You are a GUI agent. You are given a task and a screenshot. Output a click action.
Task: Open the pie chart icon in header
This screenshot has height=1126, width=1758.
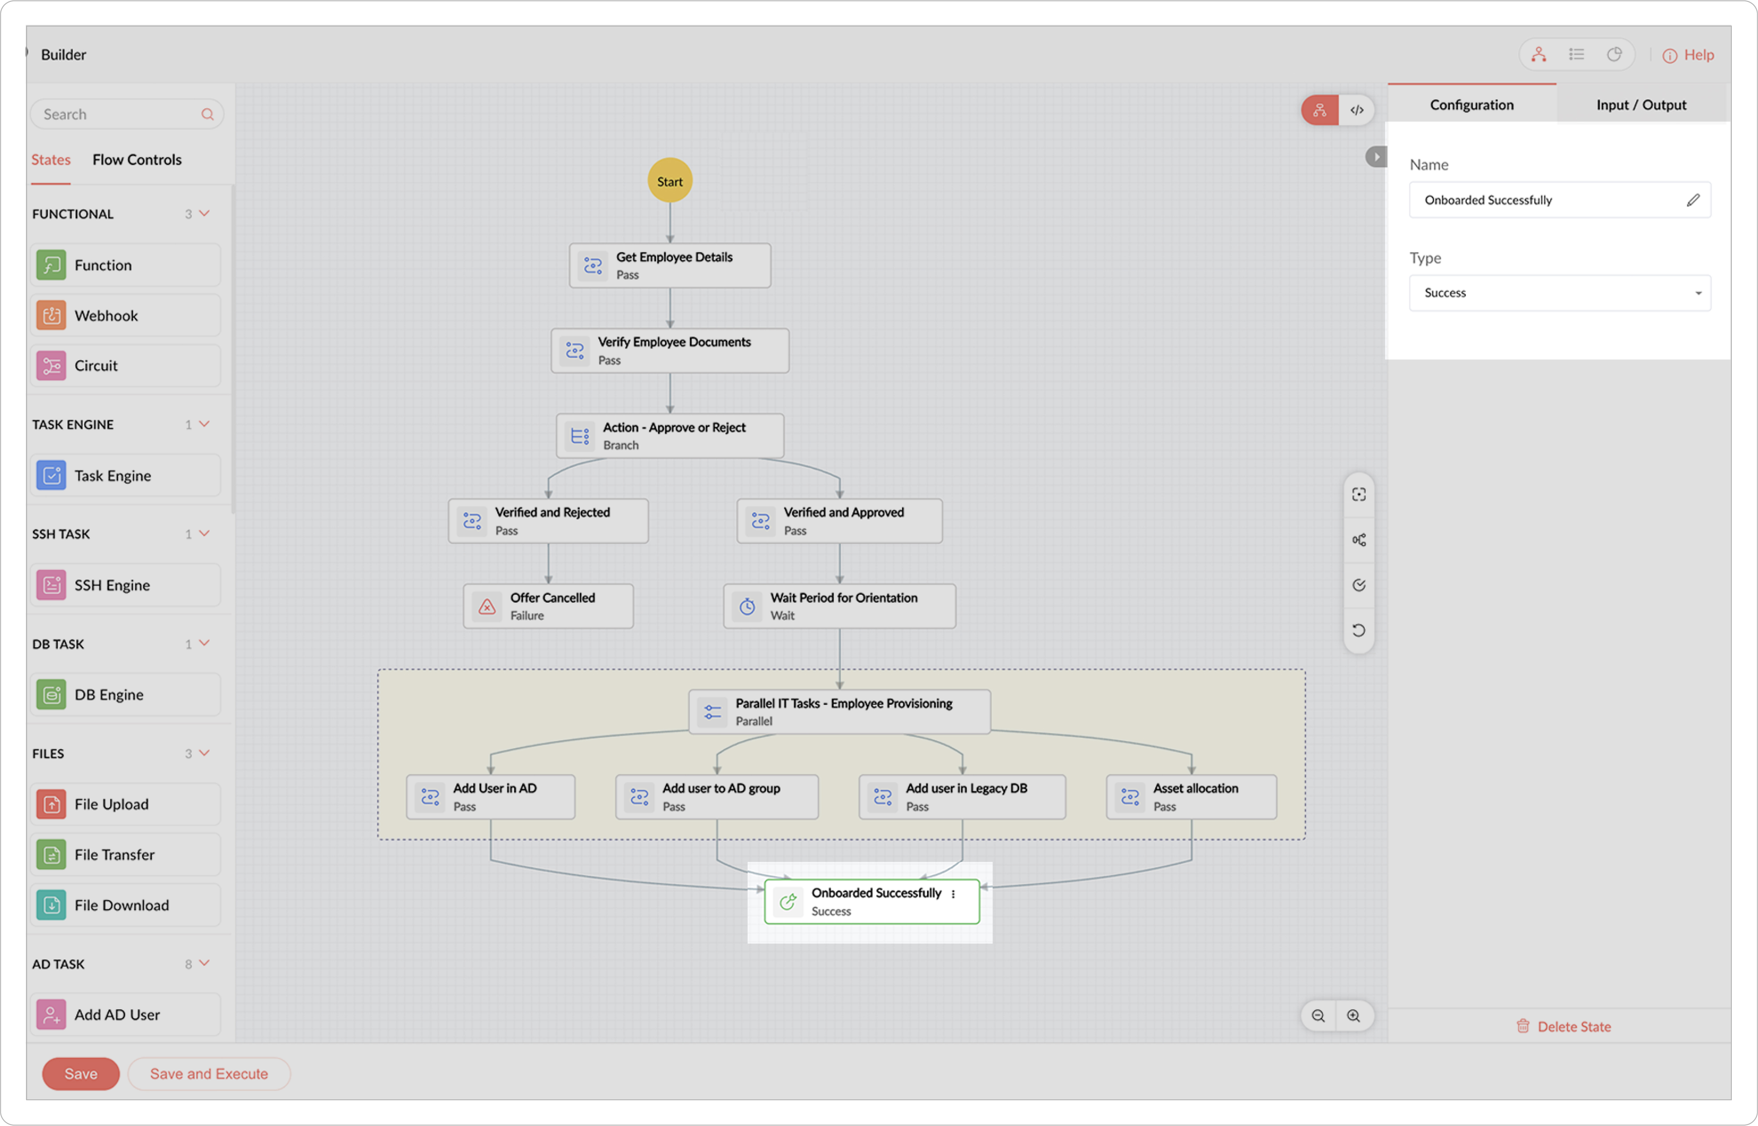click(1614, 55)
